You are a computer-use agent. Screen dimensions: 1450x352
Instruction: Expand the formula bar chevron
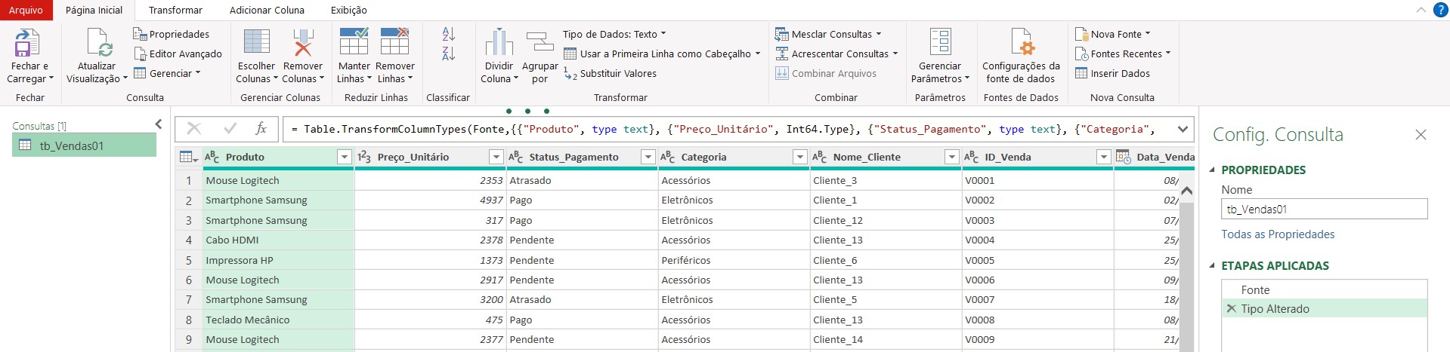[x=1183, y=129]
